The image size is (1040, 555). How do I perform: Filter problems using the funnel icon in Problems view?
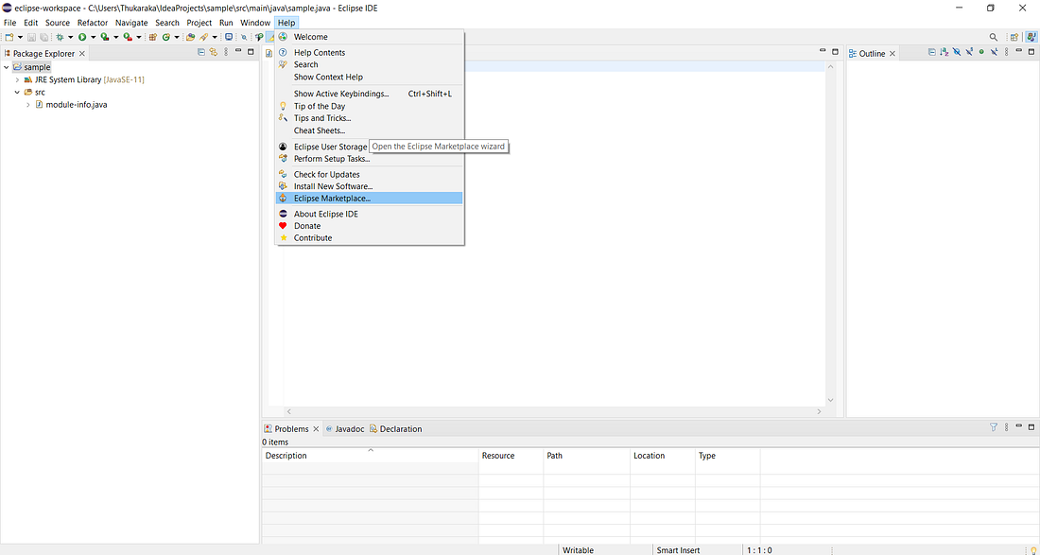[x=994, y=427]
